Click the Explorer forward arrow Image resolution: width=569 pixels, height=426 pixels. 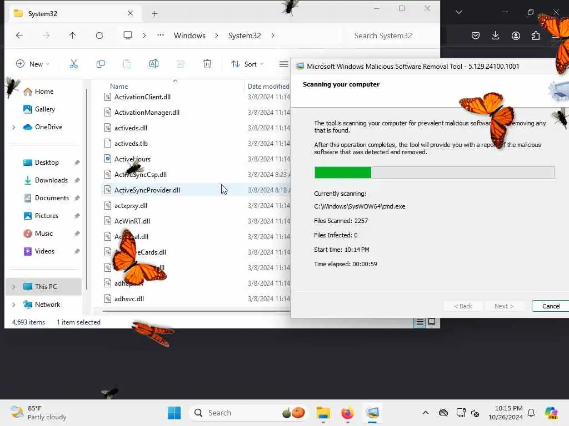tap(46, 35)
